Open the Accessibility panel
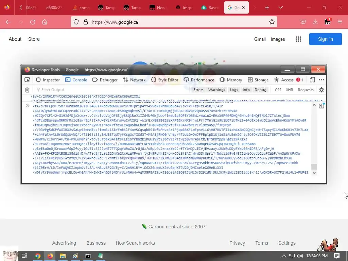 (284, 80)
